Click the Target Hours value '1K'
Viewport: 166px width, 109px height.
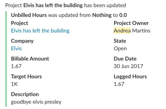click(x=14, y=84)
